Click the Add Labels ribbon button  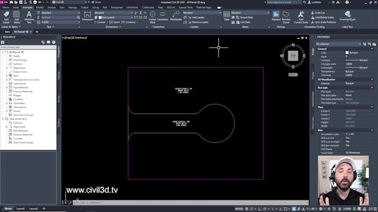6,17
